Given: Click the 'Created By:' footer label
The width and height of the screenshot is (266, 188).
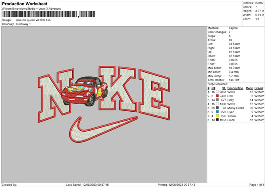Looking at the screenshot, I should coord(9,185).
